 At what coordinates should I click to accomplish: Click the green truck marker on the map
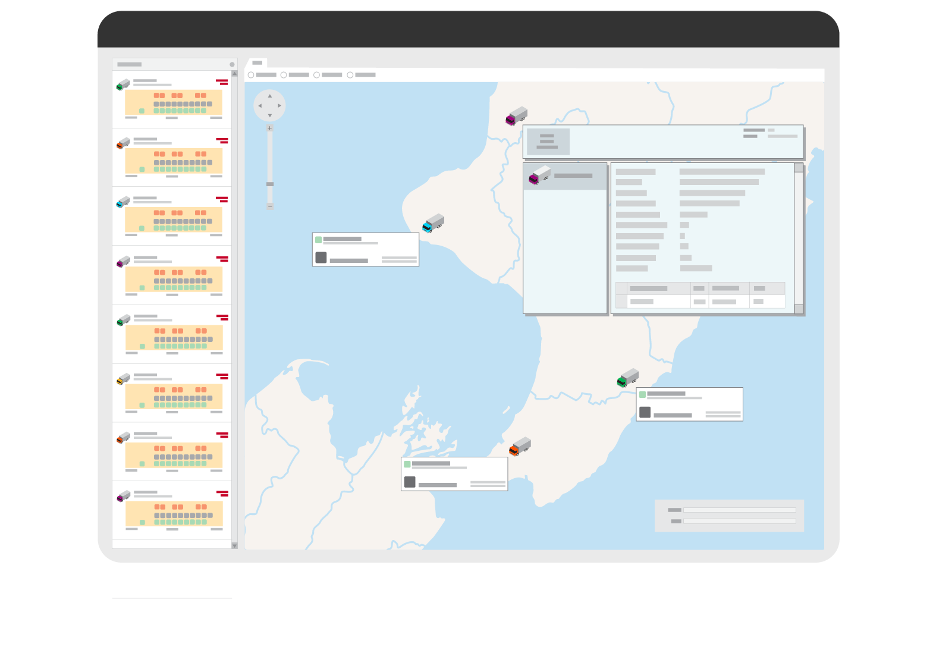click(x=627, y=378)
